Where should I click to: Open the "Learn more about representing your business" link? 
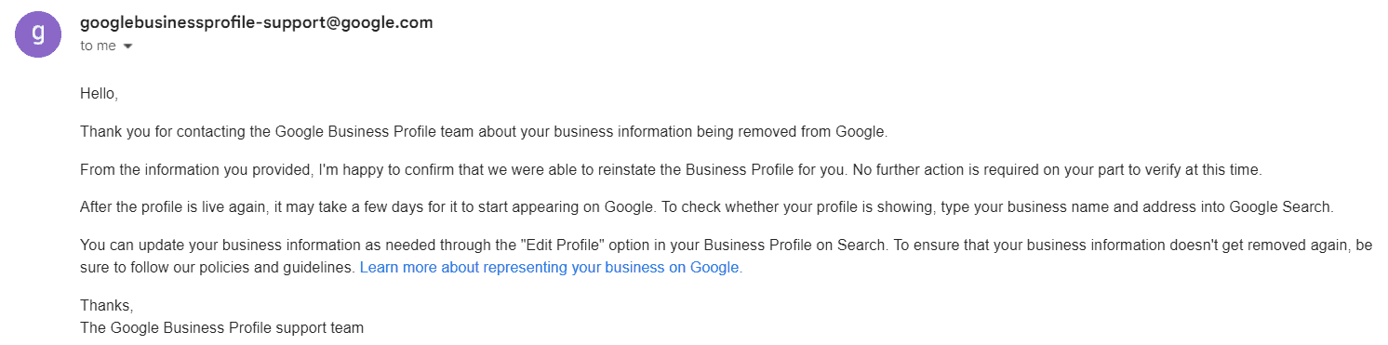click(551, 268)
